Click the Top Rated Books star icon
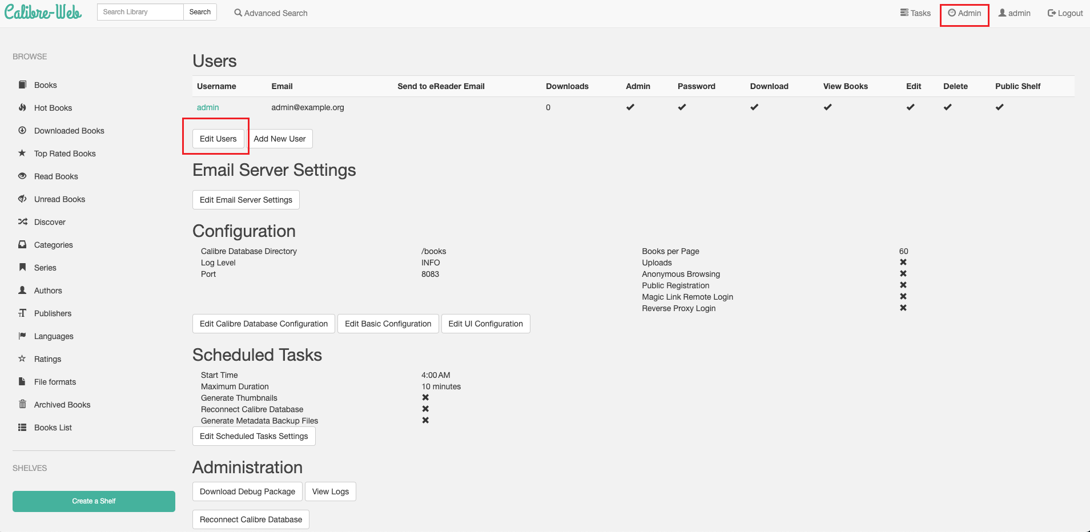This screenshot has width=1090, height=532. [22, 153]
